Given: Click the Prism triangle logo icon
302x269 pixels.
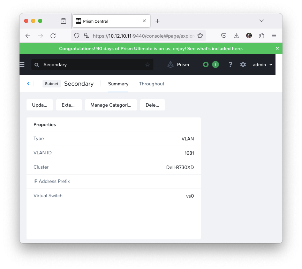Looking at the screenshot, I should 171,65.
